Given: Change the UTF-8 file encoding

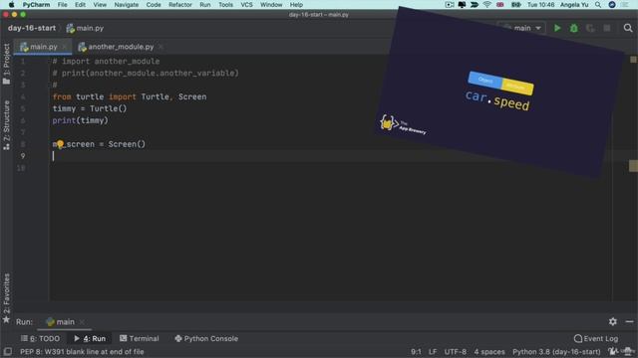Looking at the screenshot, I should 455,351.
